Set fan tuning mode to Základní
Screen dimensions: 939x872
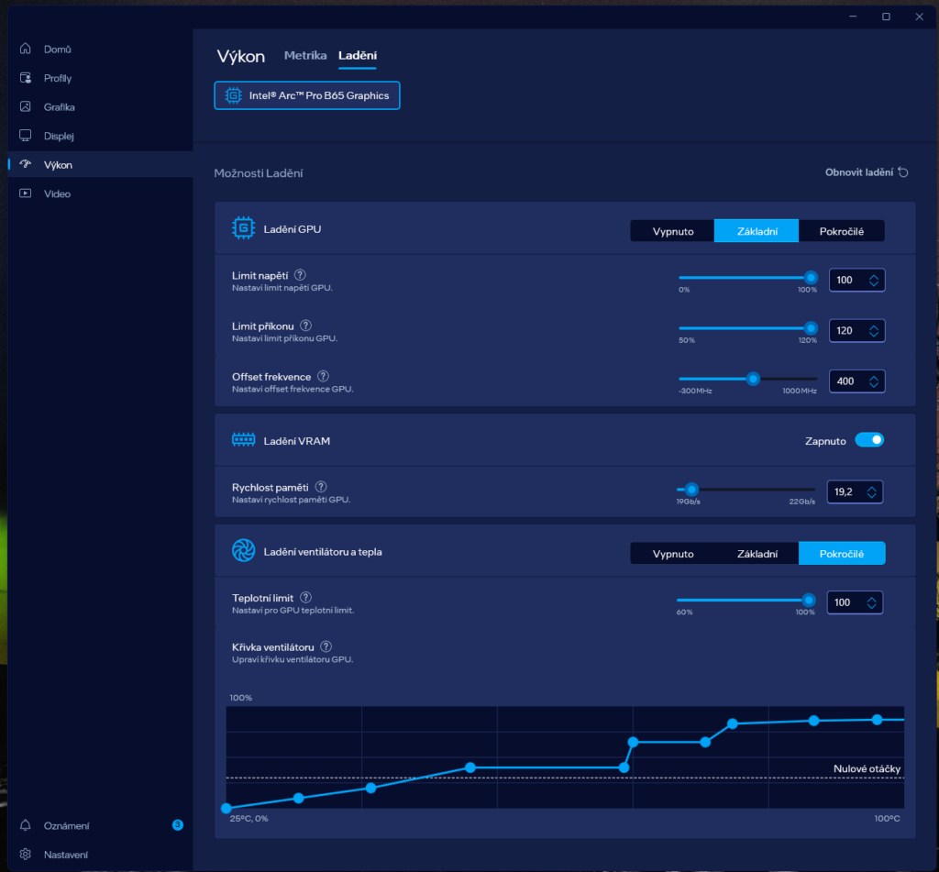(757, 554)
